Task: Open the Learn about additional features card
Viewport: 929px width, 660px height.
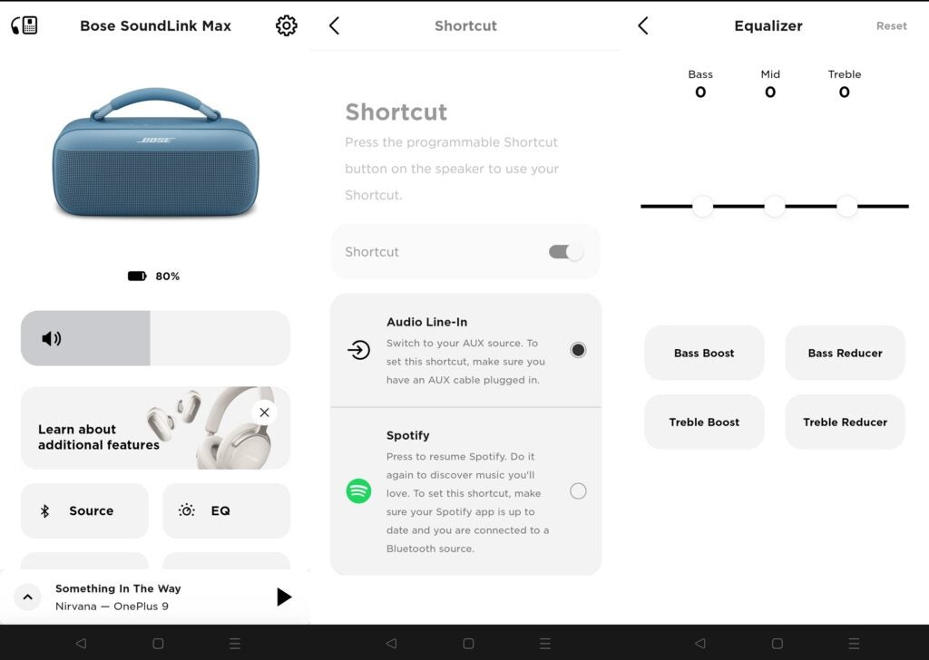Action: (x=155, y=428)
